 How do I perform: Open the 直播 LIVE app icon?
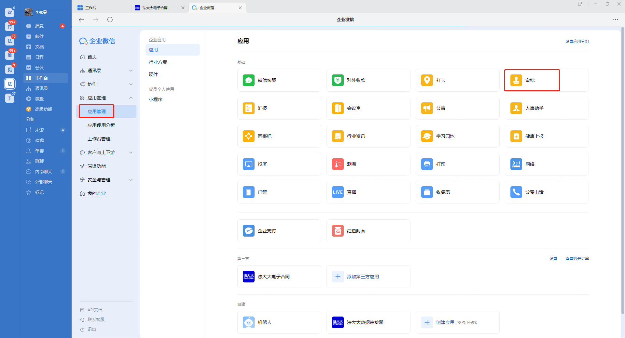click(x=338, y=192)
